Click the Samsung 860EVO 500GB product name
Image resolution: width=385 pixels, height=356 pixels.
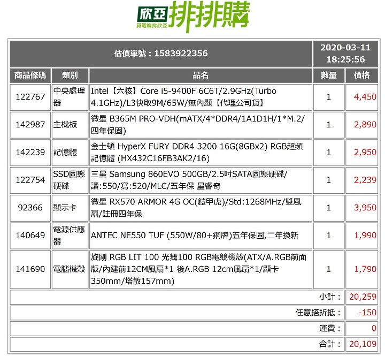coord(189,180)
